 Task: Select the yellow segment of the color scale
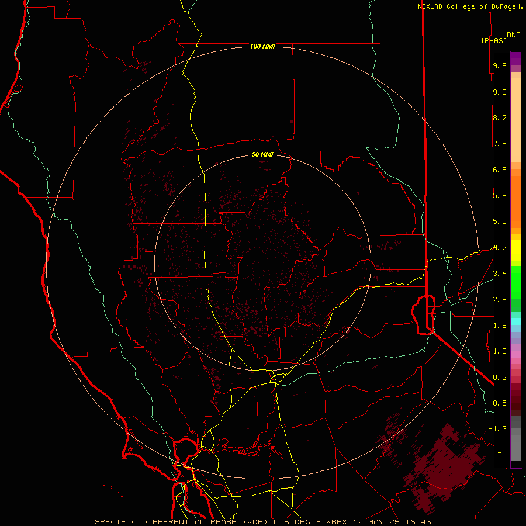(516, 250)
